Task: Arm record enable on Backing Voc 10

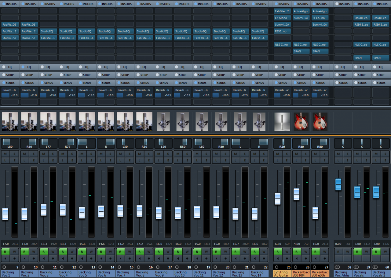Action: (x=187, y=259)
